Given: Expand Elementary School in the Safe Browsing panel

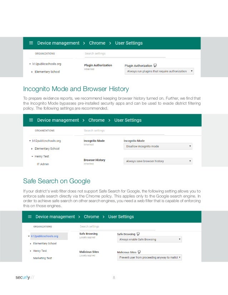Looking at the screenshot, I should (x=30, y=244).
